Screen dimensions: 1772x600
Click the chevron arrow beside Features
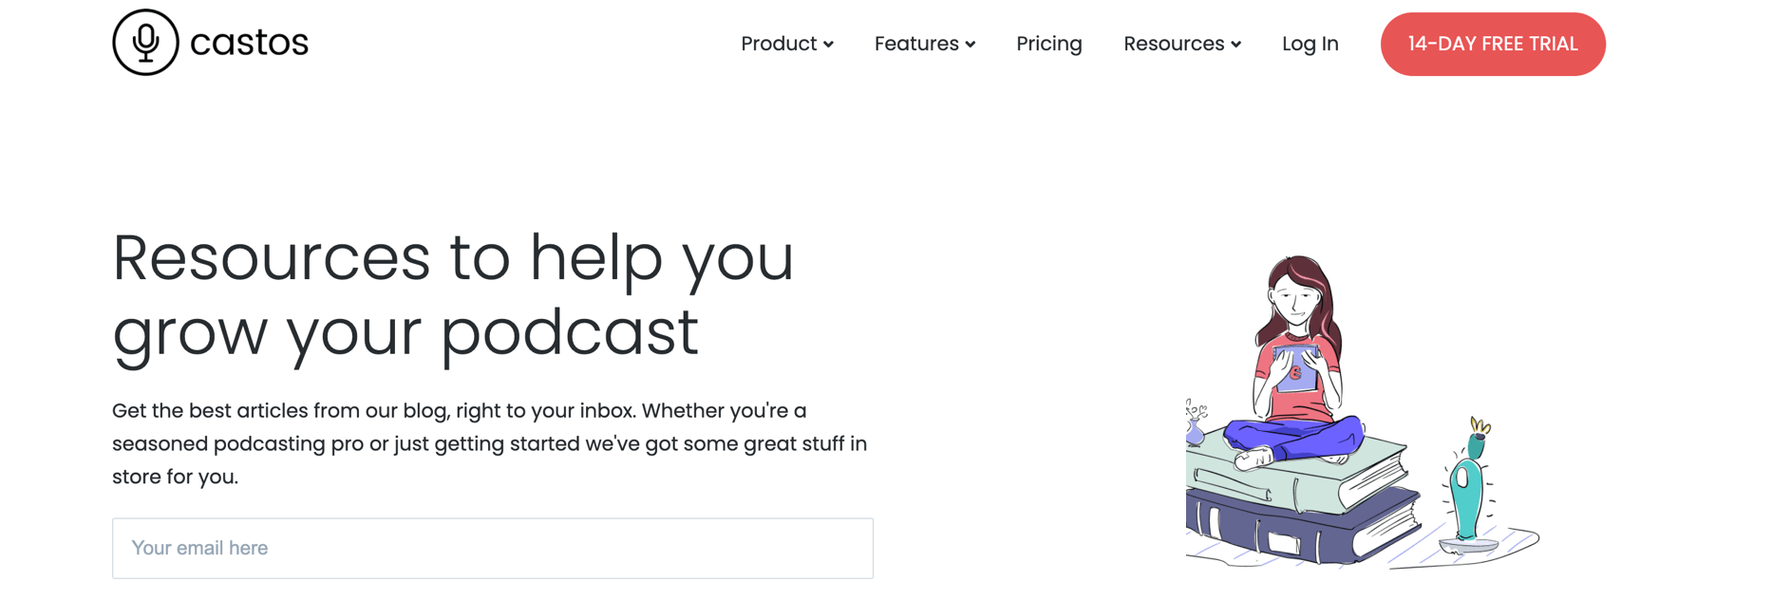tap(971, 45)
